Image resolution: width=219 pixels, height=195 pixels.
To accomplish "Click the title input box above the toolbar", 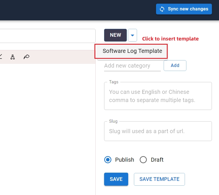I will 48,36.
